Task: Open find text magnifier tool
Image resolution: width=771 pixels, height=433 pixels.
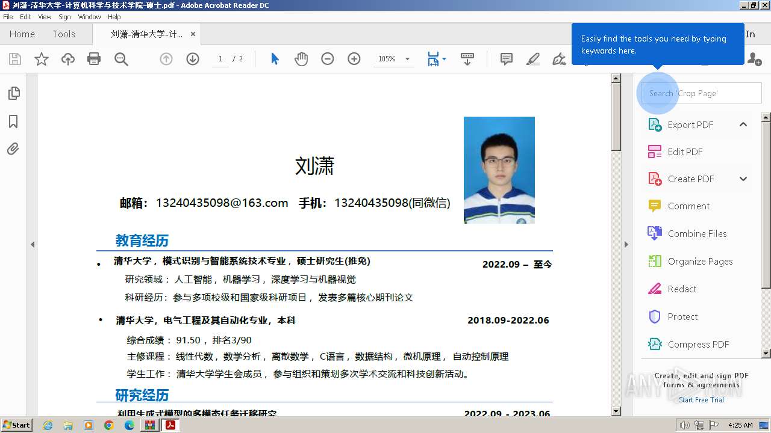Action: tap(121, 59)
